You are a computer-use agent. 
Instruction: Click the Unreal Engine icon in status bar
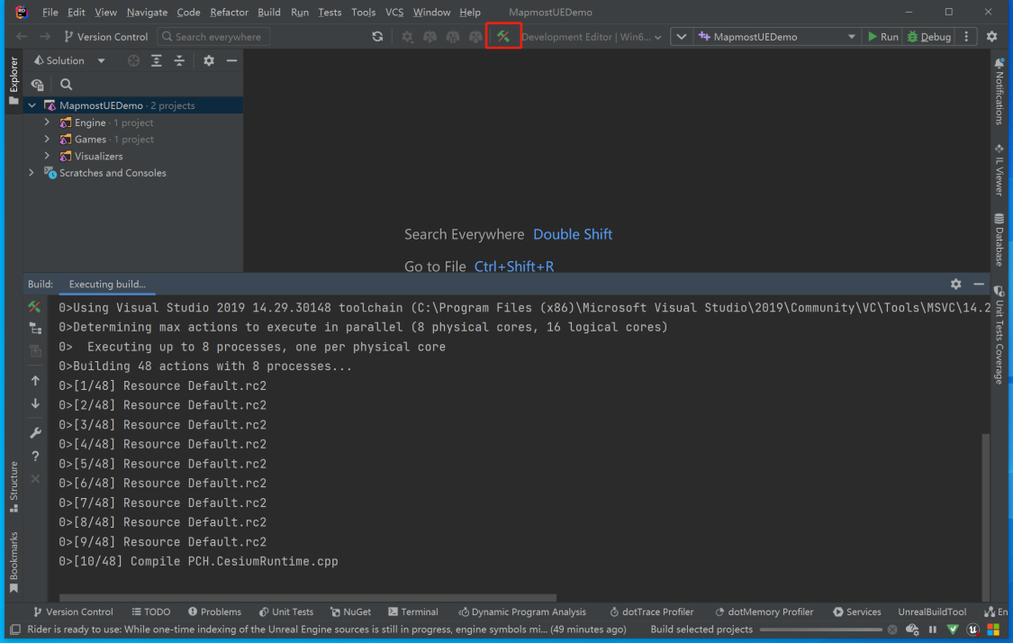click(973, 629)
